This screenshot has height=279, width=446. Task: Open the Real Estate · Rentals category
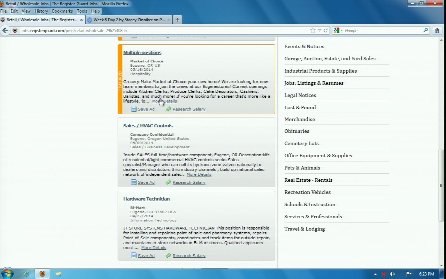pyautogui.click(x=308, y=180)
